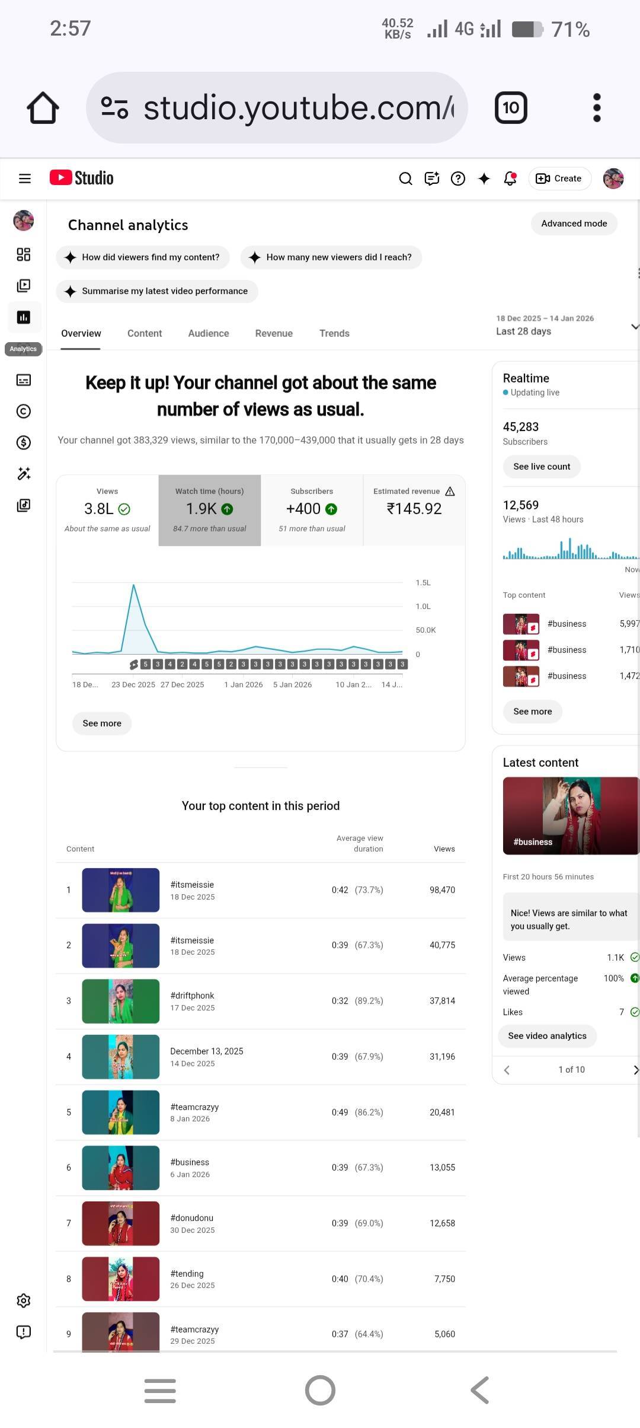The height and width of the screenshot is (1428, 640).
Task: Select the Watch time (hours) metric card
Action: click(x=209, y=510)
